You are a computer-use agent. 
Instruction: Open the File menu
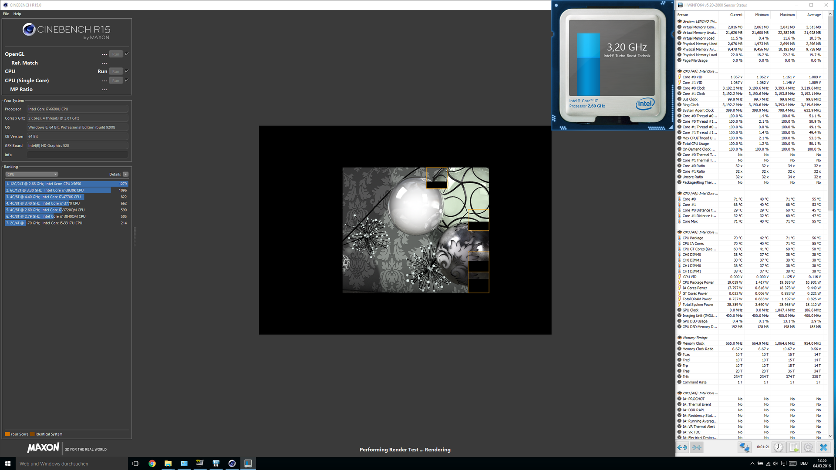point(6,14)
